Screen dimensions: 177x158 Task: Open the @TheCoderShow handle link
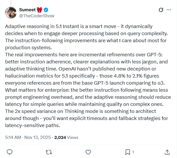tap(37, 16)
